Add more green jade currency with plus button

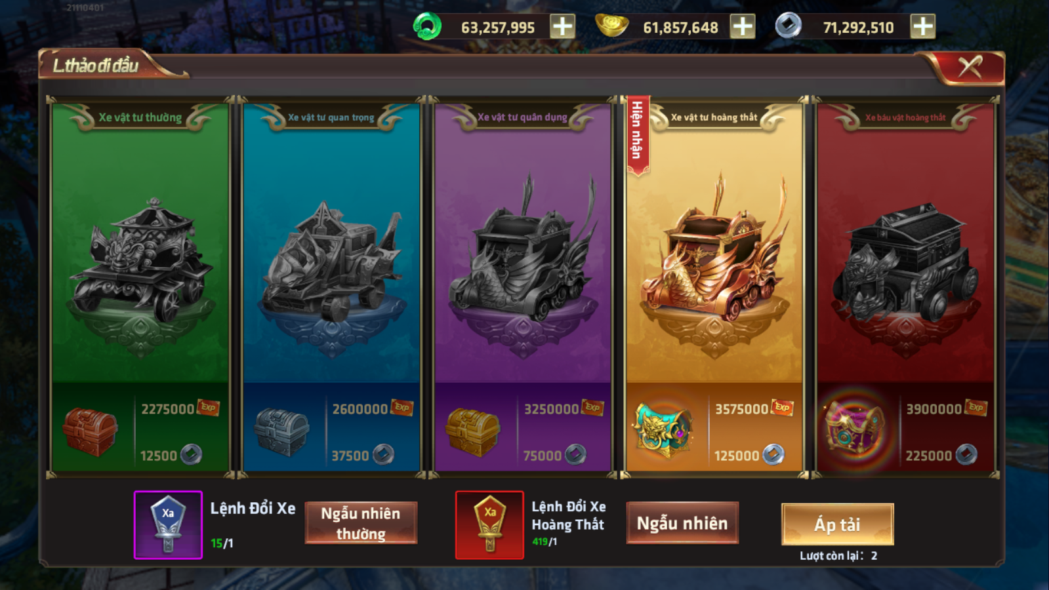[562, 27]
